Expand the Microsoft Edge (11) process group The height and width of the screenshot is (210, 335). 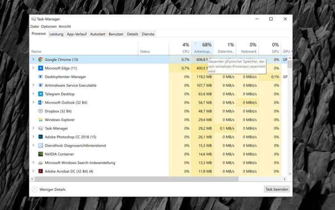[33, 68]
